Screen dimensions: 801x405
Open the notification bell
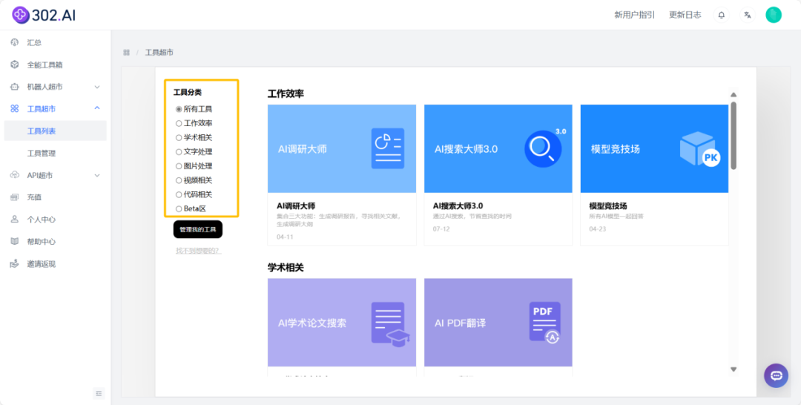click(722, 15)
